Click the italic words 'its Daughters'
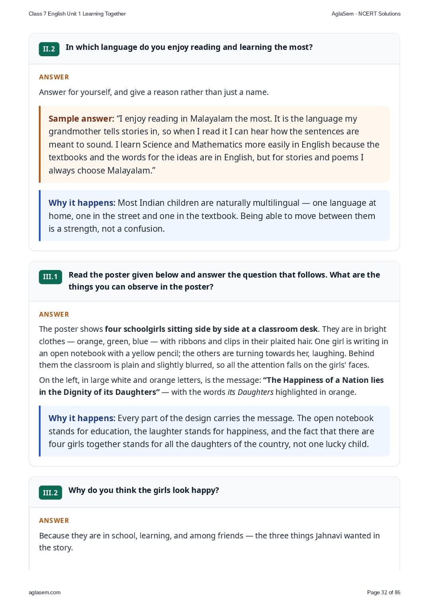The width and height of the screenshot is (429, 607). [250, 392]
